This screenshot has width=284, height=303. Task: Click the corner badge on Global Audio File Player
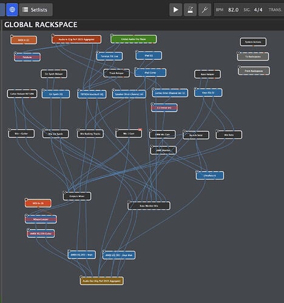click(112, 35)
